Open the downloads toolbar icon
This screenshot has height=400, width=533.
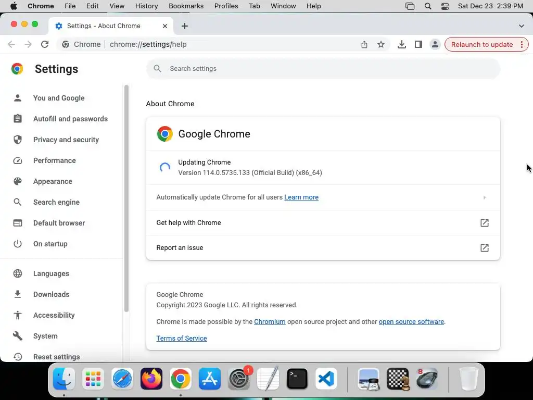coord(401,44)
